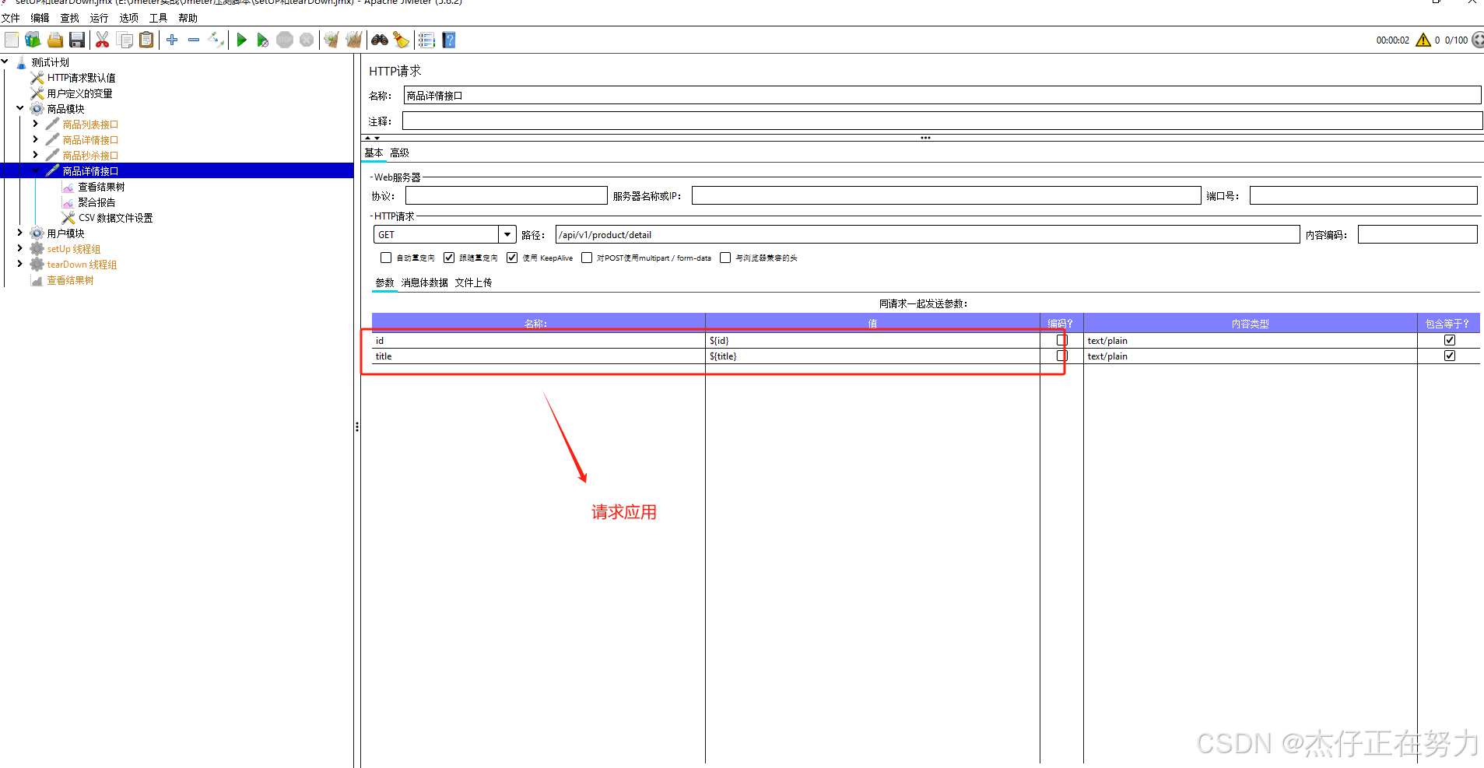Click the ${id} value cell
Viewport: 1484px width, 768px height.
point(872,340)
